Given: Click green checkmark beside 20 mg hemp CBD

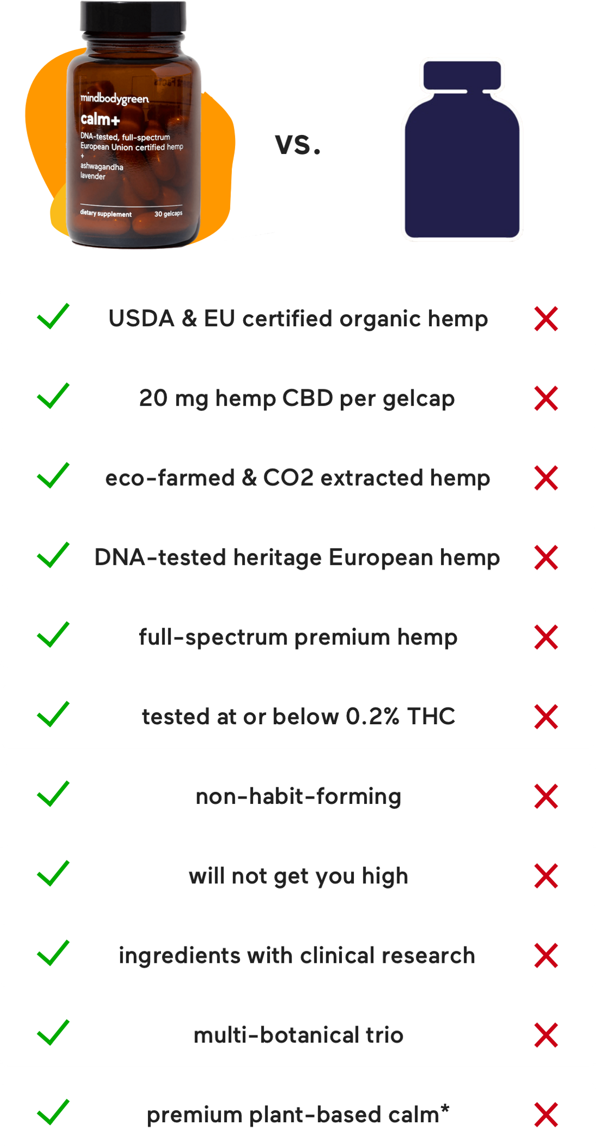Looking at the screenshot, I should tap(53, 396).
